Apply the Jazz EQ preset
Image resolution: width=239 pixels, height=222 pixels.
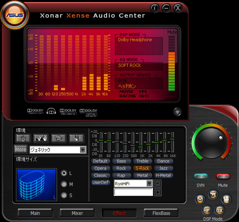pyautogui.click(x=164, y=168)
